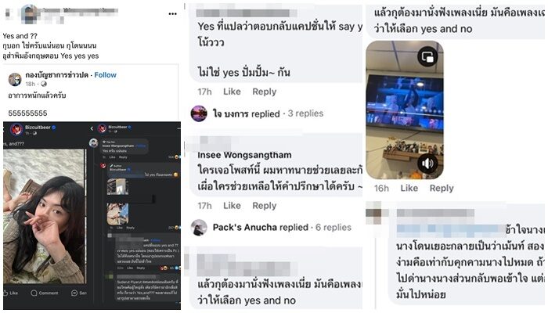Screen dimensions: 548x313
Task: Click the Comment icon under Bizcuitbeer photo
Action: (45, 293)
